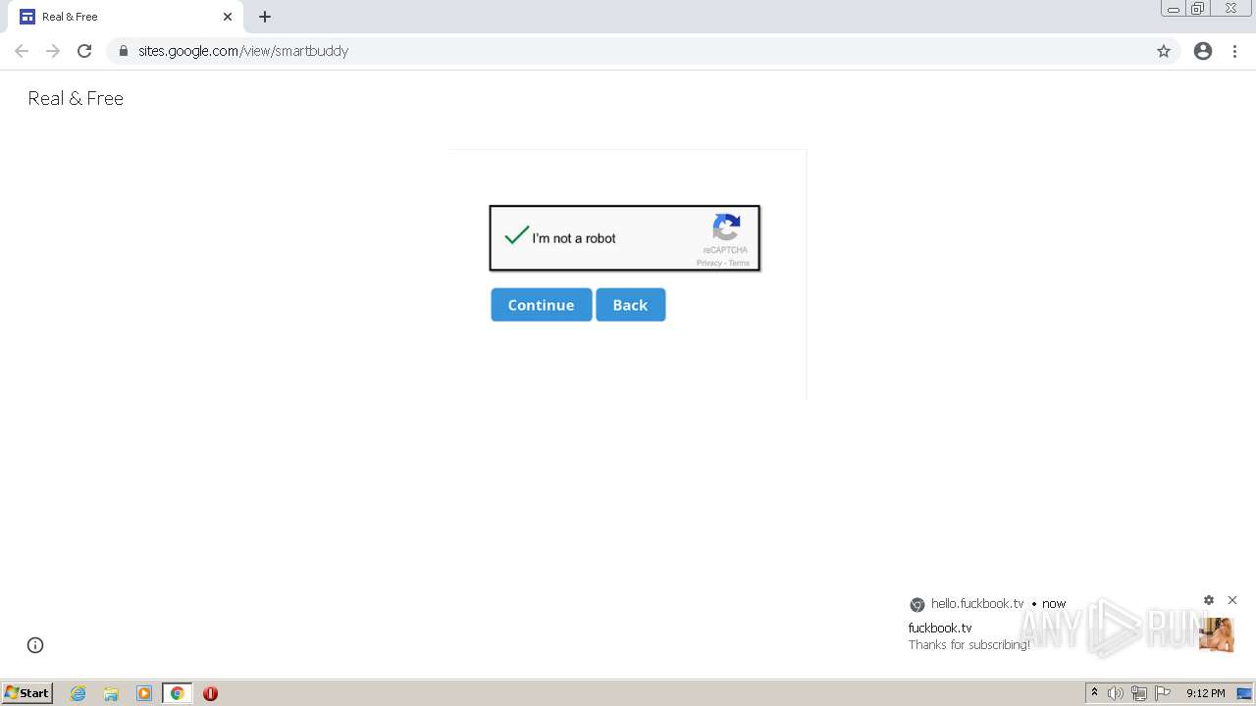Switch to Chrome in the taskbar

click(x=177, y=693)
